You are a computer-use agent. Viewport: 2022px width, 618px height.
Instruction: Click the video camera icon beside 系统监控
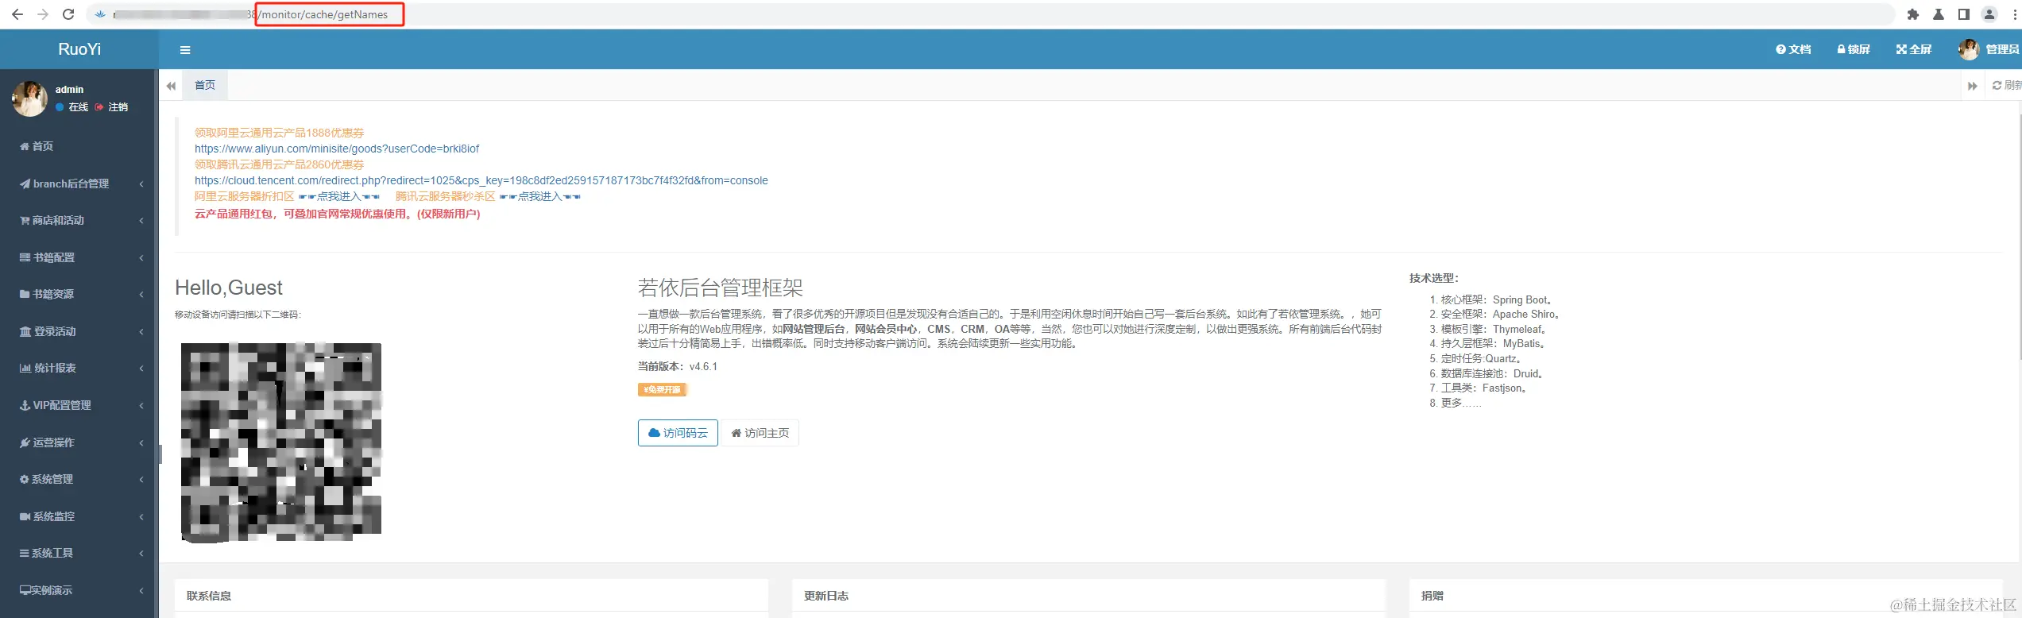click(25, 516)
